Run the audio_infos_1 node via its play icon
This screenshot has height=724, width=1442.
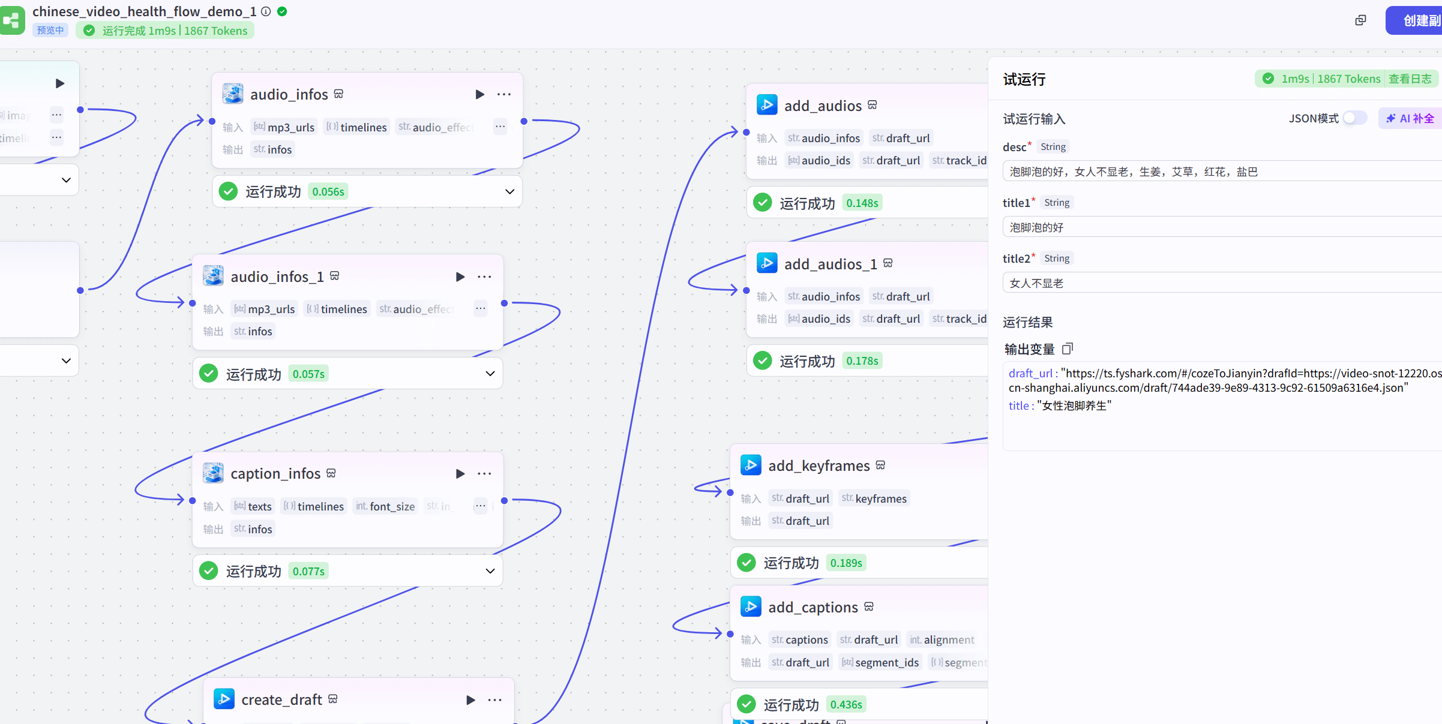(x=460, y=277)
